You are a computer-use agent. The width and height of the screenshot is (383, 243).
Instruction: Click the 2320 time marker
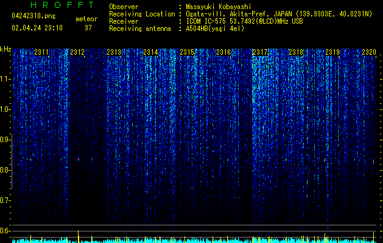click(x=369, y=52)
